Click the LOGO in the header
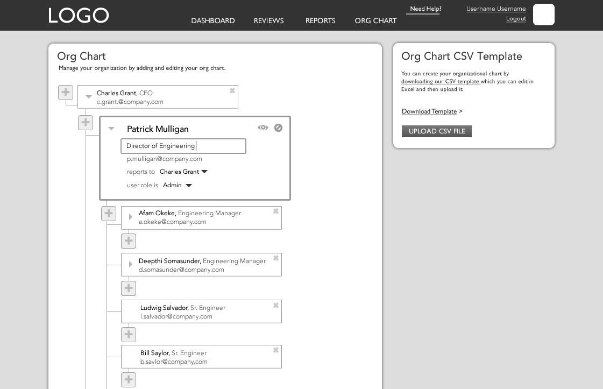The image size is (603, 389). coord(79,16)
